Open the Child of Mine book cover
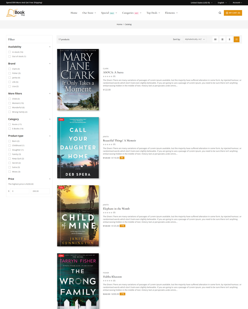 click(x=78, y=216)
